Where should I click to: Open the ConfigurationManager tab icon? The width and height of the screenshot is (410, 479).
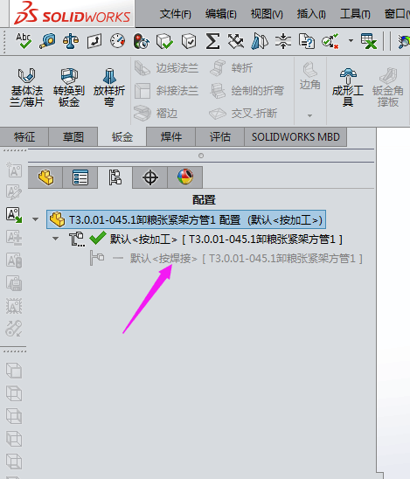click(x=115, y=177)
